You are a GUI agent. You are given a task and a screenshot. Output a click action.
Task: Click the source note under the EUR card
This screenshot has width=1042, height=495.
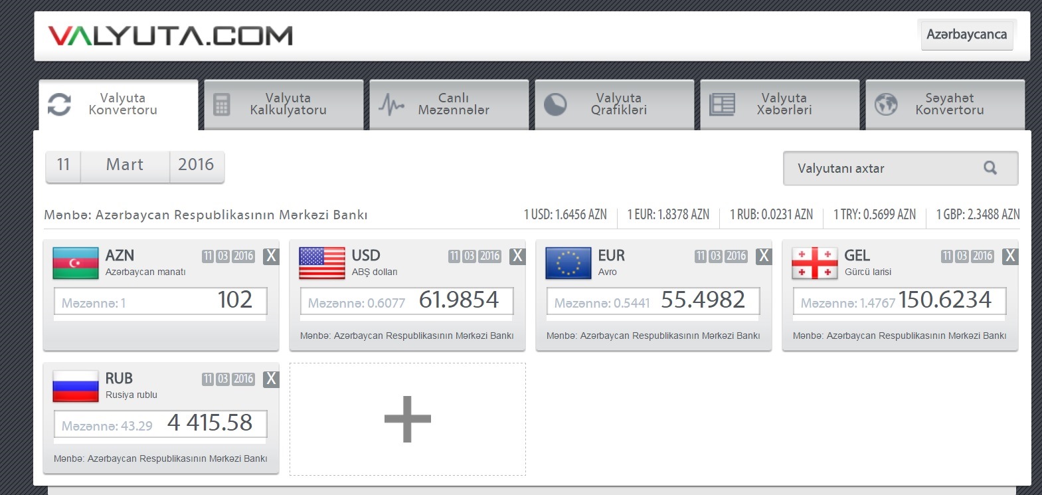point(653,336)
